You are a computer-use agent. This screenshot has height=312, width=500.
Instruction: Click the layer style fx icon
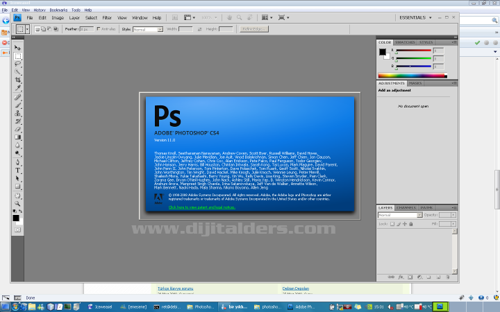401,277
